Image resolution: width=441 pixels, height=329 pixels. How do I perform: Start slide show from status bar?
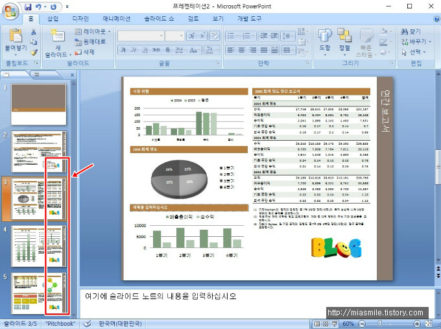335,324
